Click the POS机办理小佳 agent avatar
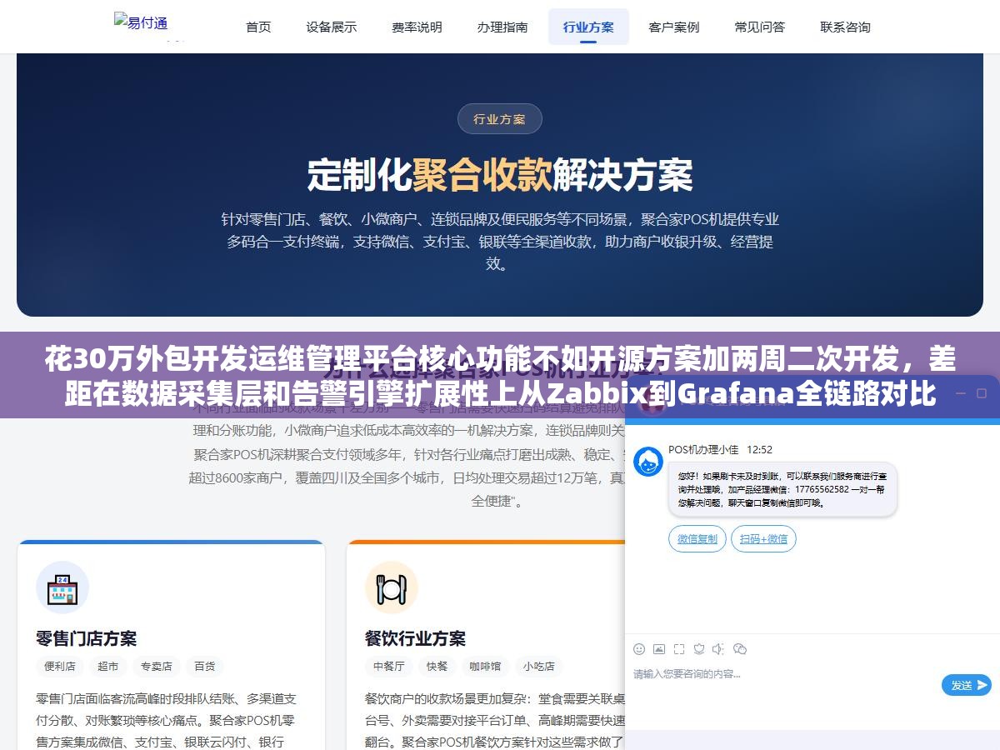This screenshot has height=750, width=1000. [x=648, y=462]
